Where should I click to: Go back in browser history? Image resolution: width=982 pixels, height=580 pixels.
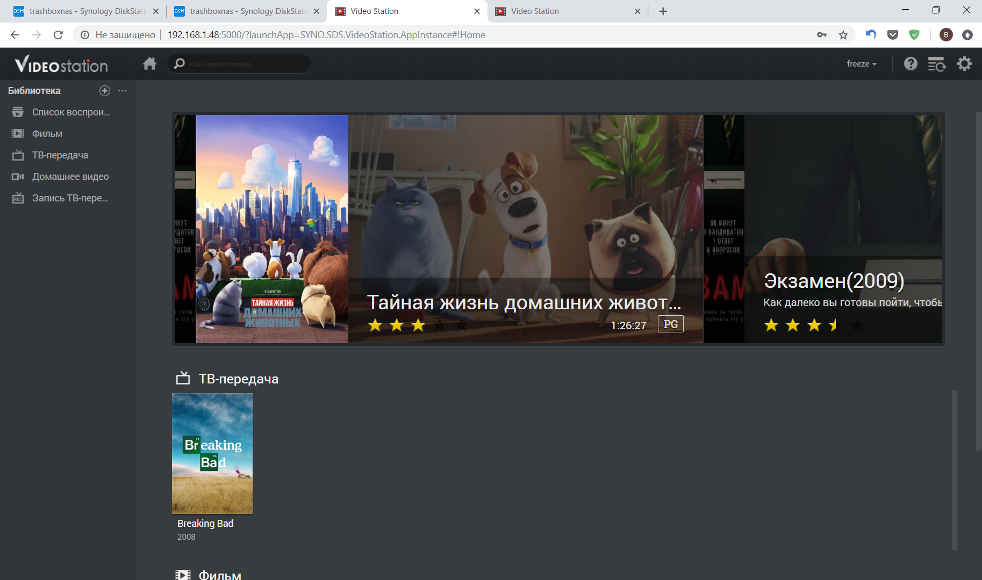pyautogui.click(x=15, y=35)
